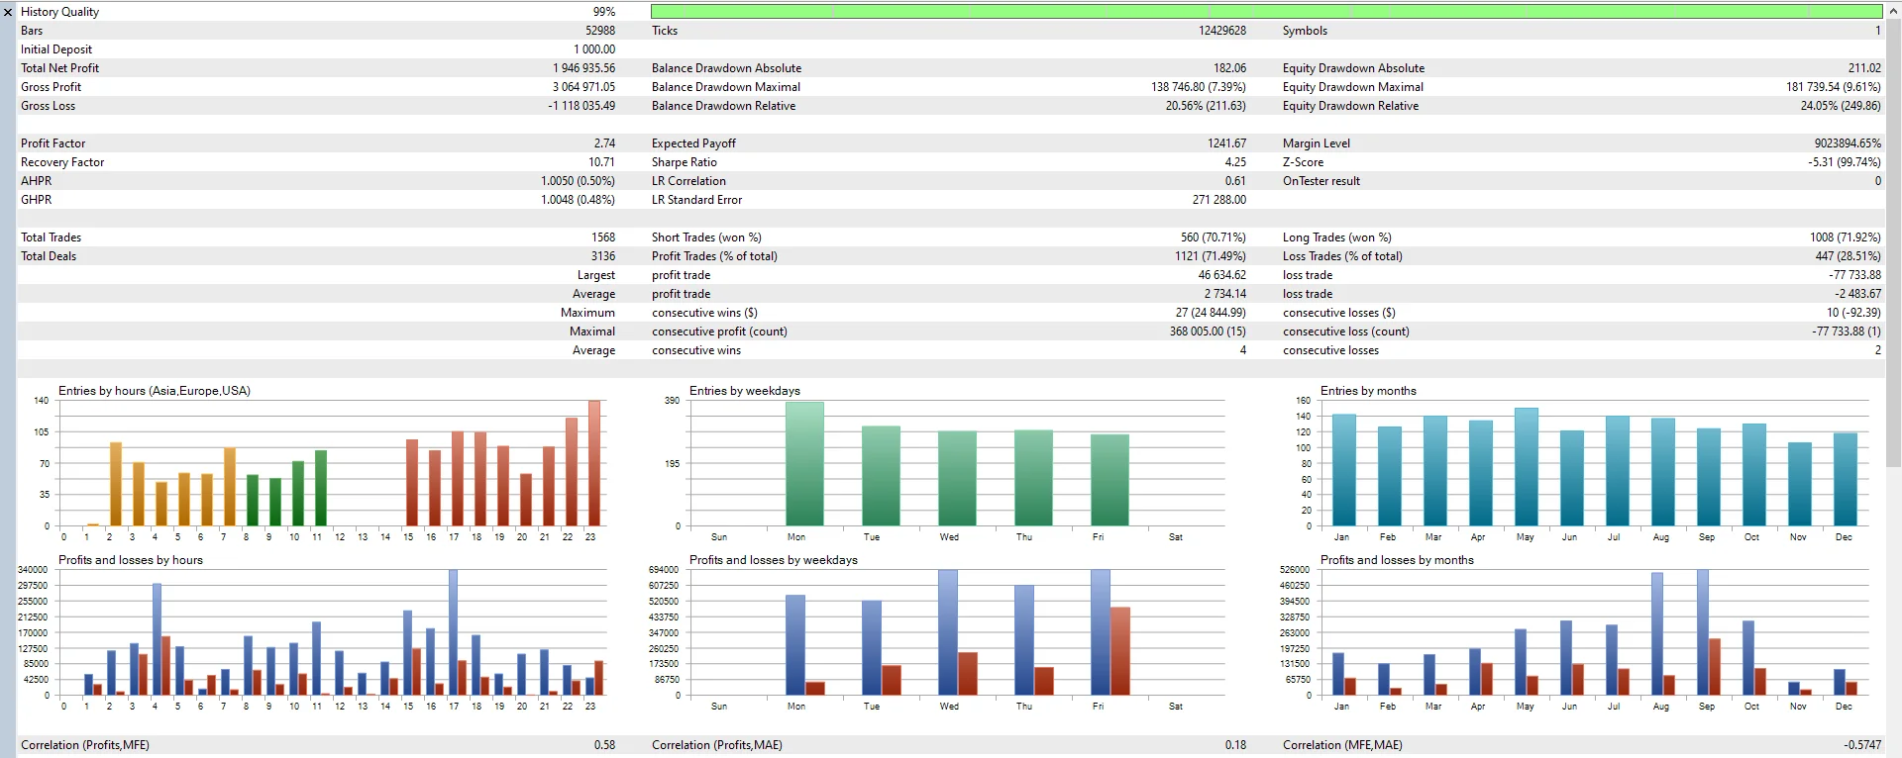Click the Expected Payoff value 1241.67
The height and width of the screenshot is (758, 1902).
1227,143
